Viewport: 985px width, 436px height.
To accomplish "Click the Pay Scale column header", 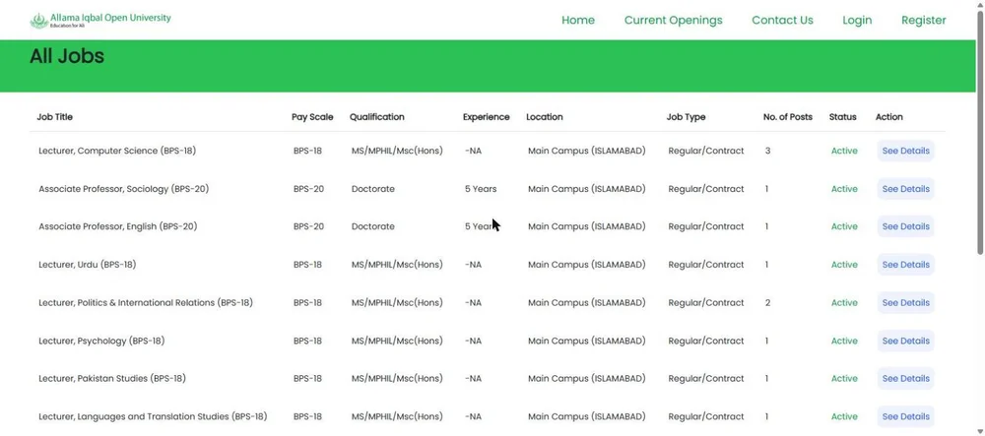I will pyautogui.click(x=312, y=117).
